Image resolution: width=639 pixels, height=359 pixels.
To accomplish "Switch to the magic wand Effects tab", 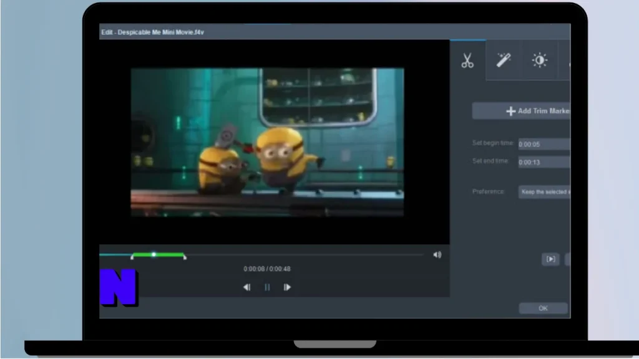I will pos(504,60).
